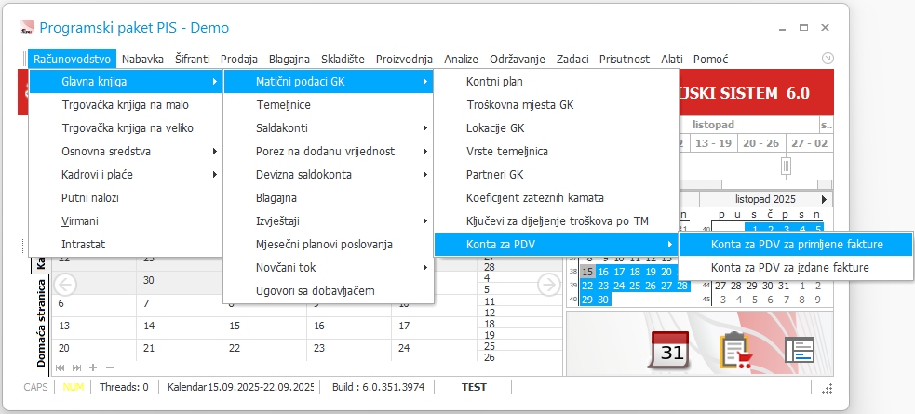
Task: Select day 15 in the mini calendar
Action: pos(587,272)
